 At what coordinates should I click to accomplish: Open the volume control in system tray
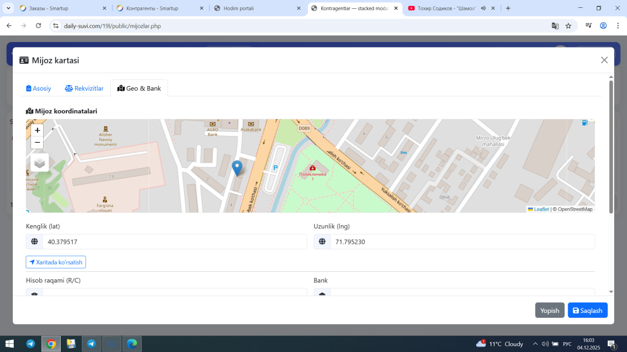[x=545, y=344]
